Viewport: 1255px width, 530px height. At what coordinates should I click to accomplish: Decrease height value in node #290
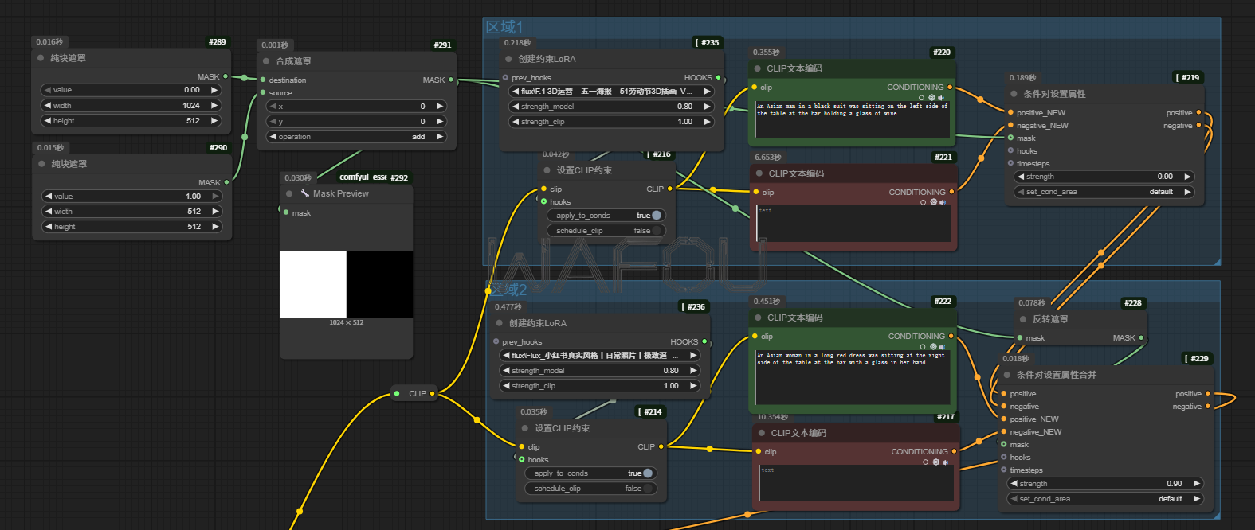[x=49, y=227]
